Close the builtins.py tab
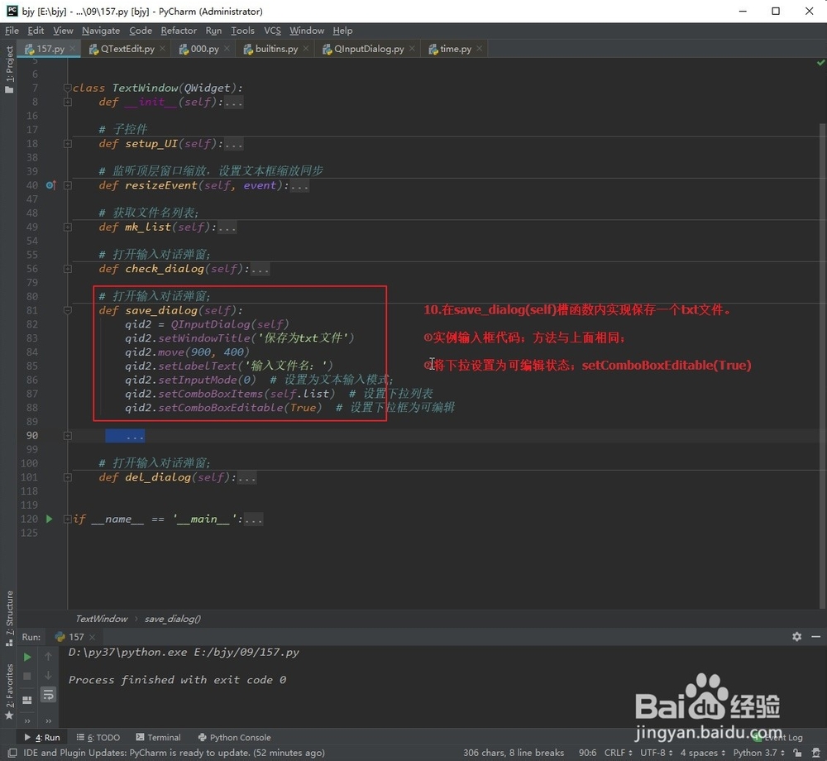 pos(306,49)
